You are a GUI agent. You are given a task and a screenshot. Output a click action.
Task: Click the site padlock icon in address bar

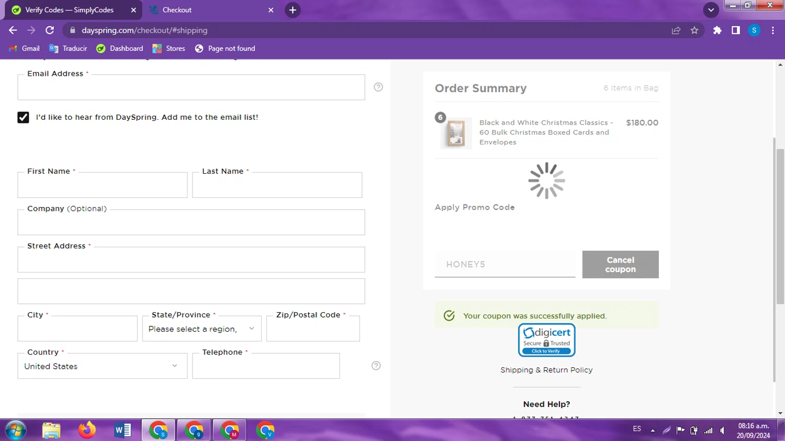pyautogui.click(x=73, y=30)
